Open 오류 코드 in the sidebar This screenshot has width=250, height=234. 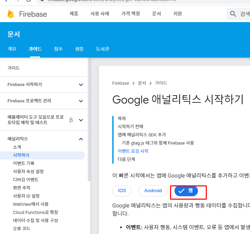tap(21, 229)
